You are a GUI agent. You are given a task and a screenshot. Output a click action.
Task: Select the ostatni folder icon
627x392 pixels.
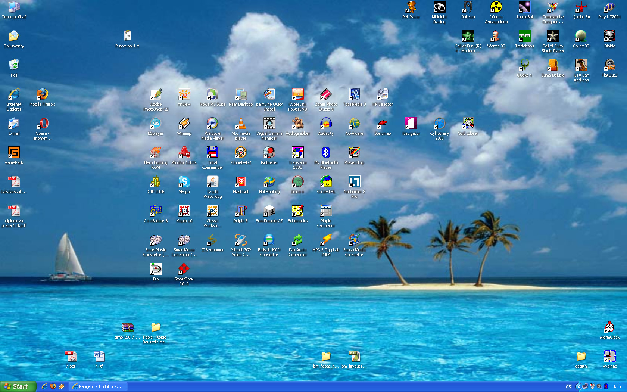(x=581, y=357)
